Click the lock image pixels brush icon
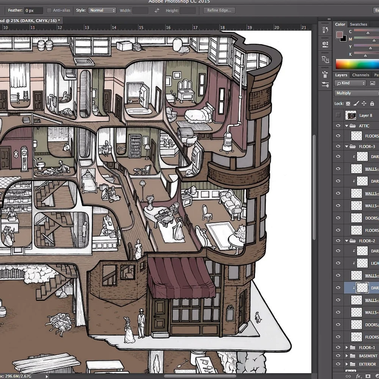 356,103
